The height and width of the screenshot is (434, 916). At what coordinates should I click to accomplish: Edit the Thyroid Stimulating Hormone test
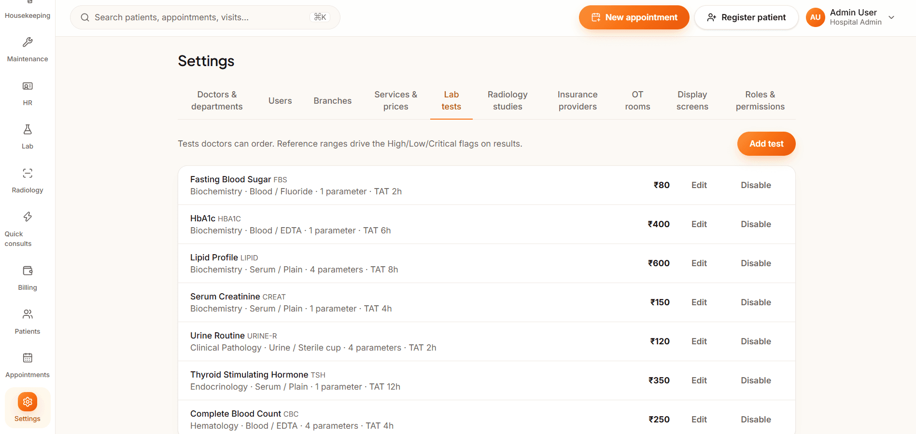point(699,380)
